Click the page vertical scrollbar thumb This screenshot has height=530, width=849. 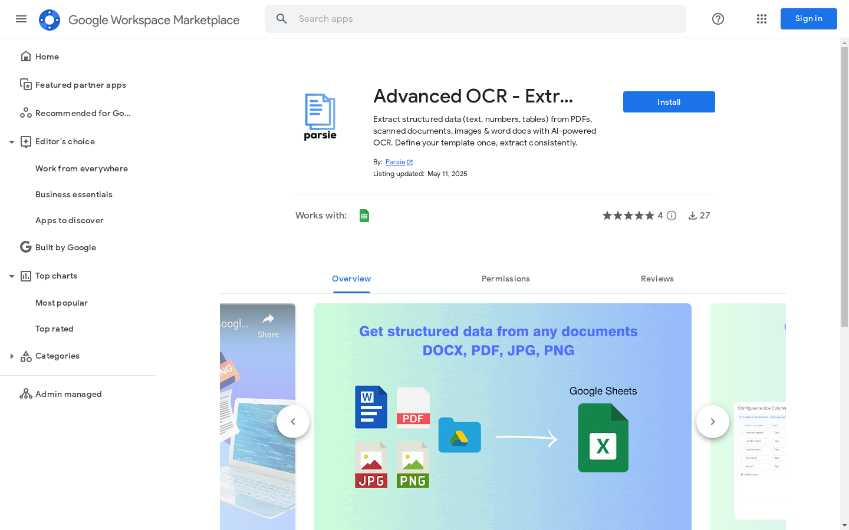844,187
